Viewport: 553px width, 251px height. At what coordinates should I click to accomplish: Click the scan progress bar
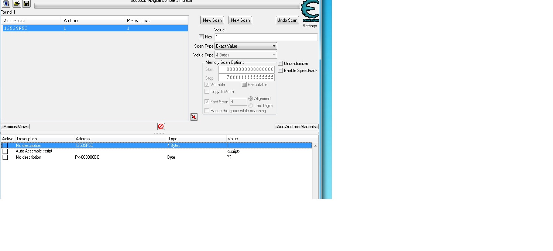click(167, 6)
